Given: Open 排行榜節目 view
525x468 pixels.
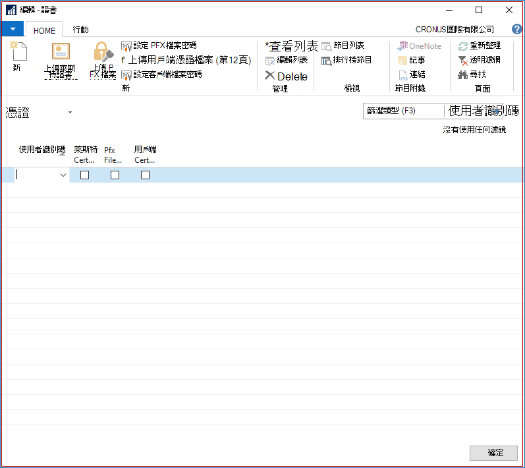Looking at the screenshot, I should (346, 60).
